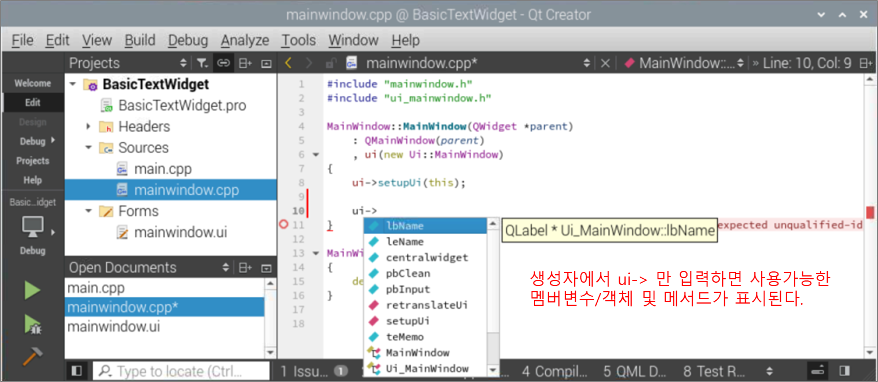Open the Analyze menu
This screenshot has width=878, height=382.
(x=245, y=40)
